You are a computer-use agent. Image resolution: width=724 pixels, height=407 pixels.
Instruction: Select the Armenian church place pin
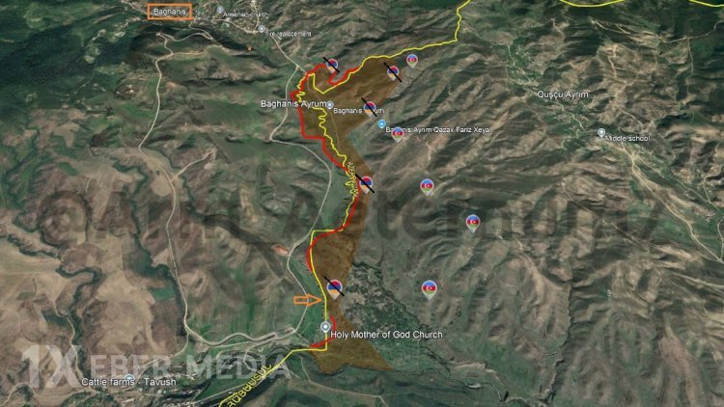[x=220, y=10]
